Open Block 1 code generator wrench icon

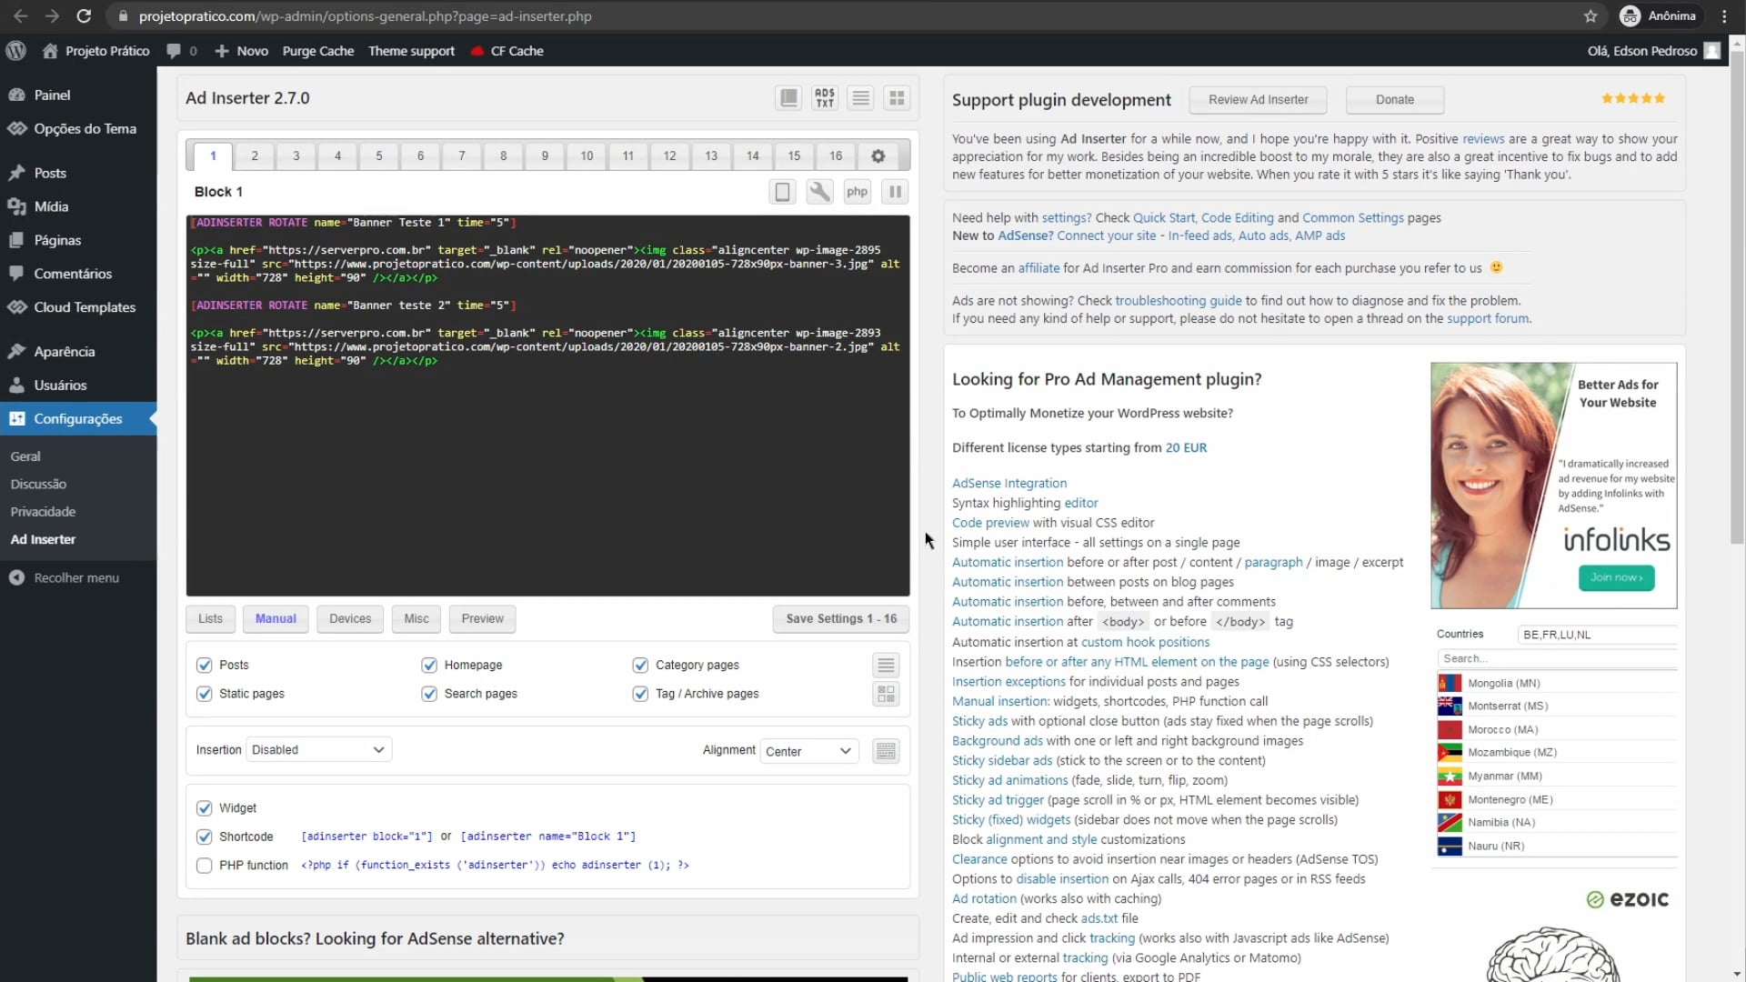pyautogui.click(x=819, y=191)
